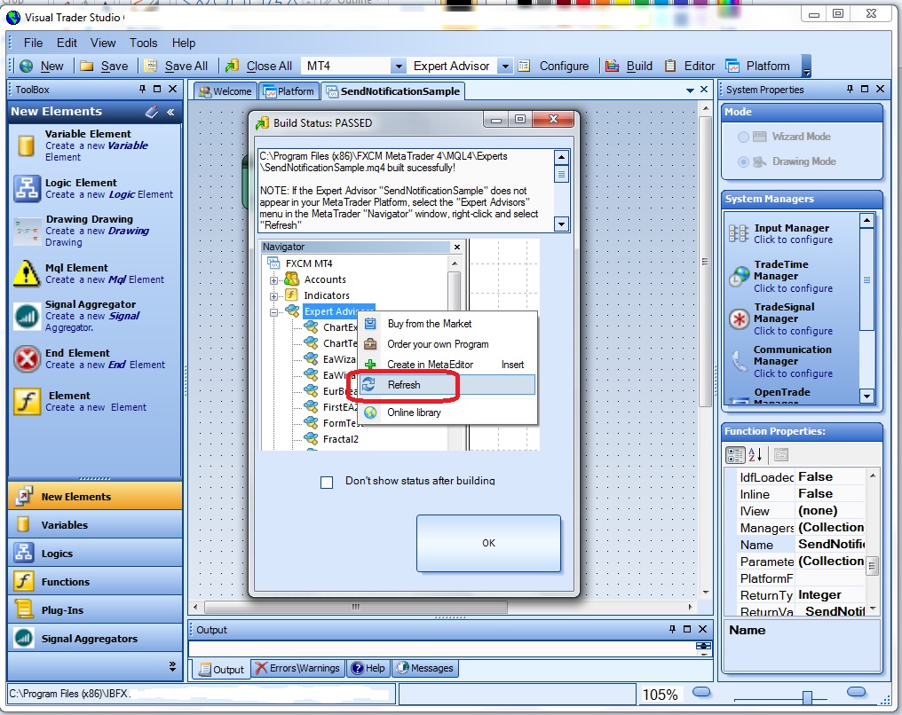Open the Expert Advisor type dropdown
Viewport: 902px width, 715px height.
504,66
